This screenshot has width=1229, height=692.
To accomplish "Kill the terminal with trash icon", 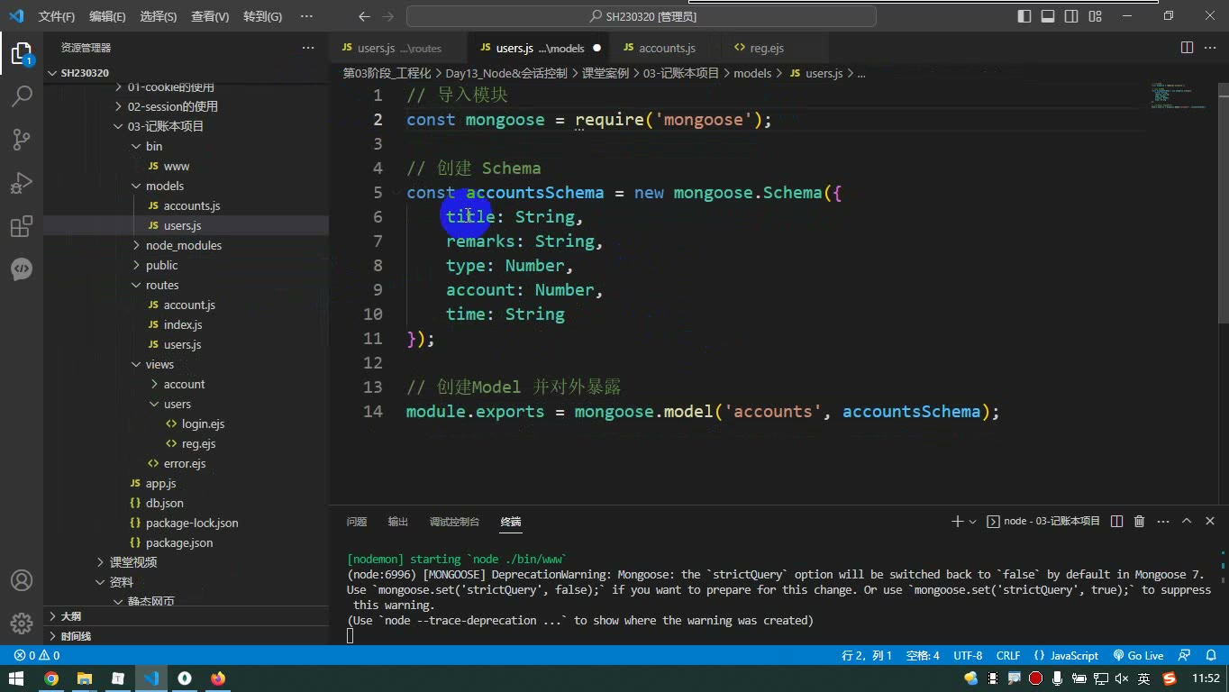I will pos(1139,521).
